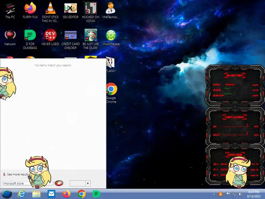
Task: Open the VLC cone desktop shortcut
Action: 50,12
